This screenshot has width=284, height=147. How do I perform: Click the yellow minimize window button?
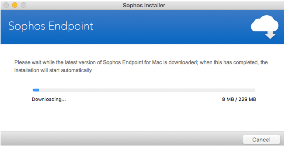point(15,5)
